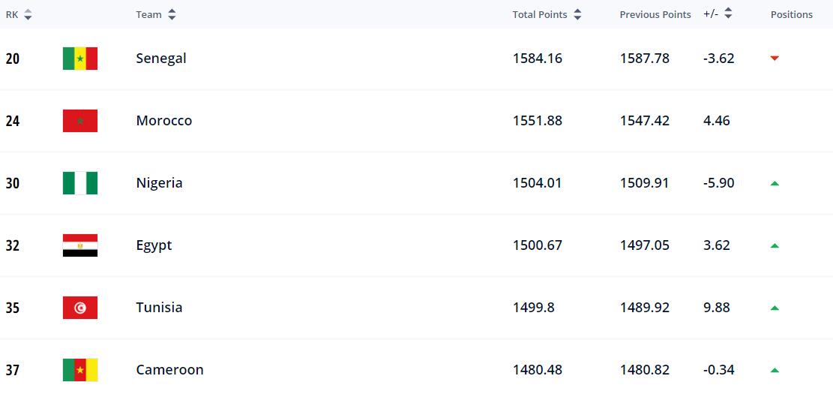Click Nigeria's green up position arrow
Viewport: 833px width, 394px height.
point(775,183)
